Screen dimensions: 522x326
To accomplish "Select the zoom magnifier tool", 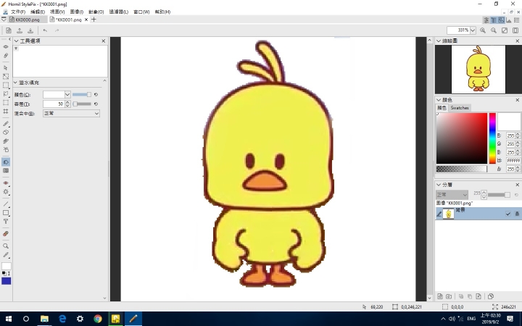I will [6, 246].
